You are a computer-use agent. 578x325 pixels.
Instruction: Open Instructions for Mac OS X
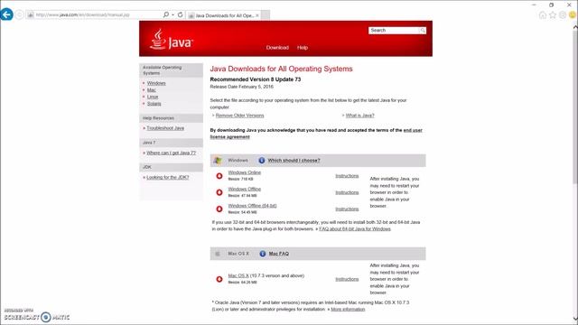(347, 279)
